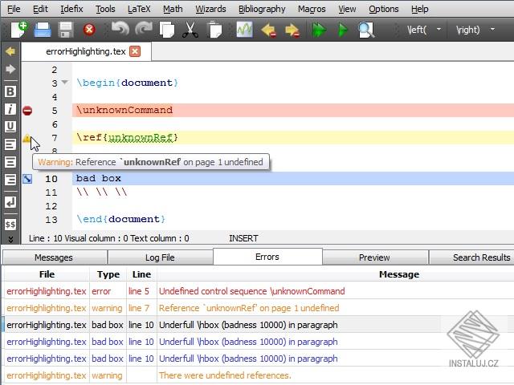Place cursor on \end{document} at line 13

pyautogui.click(x=121, y=219)
